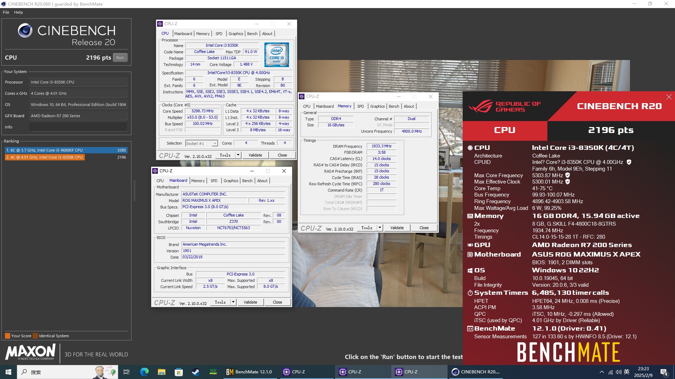Image resolution: width=675 pixels, height=379 pixels.
Task: Click the verified shield next to CPUID
Action: point(629,162)
